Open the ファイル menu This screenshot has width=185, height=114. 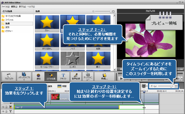(x=5, y=7)
